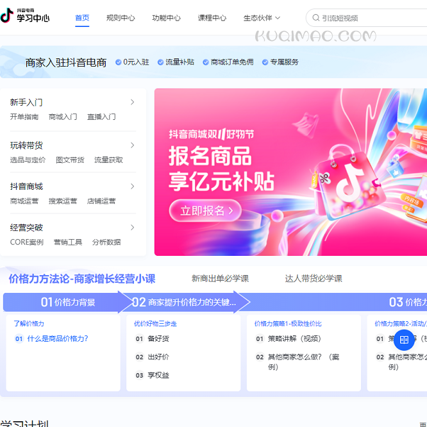This screenshot has width=427, height=427.
Task: Open the 经营突破 heading
Action: click(26, 228)
